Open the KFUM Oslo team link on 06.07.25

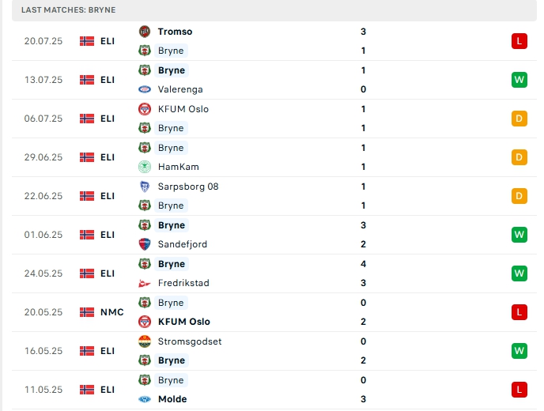pyautogui.click(x=183, y=109)
